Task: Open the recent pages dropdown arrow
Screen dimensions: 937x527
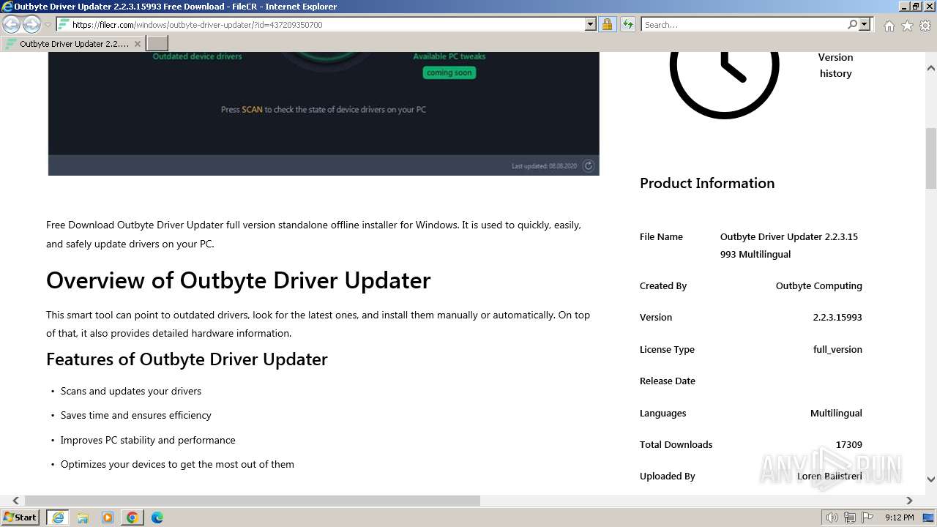Action: click(48, 25)
